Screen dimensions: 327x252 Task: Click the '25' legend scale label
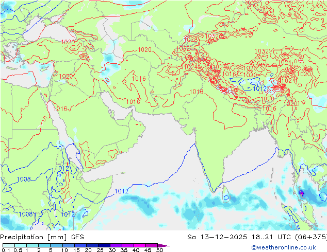(100, 250)
